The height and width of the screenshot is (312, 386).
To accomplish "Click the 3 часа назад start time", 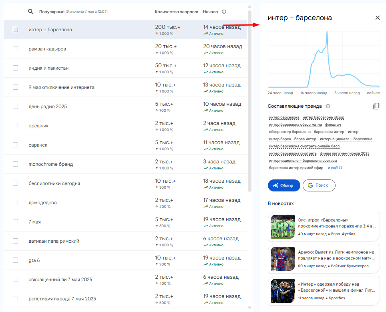I will pyautogui.click(x=219, y=161).
